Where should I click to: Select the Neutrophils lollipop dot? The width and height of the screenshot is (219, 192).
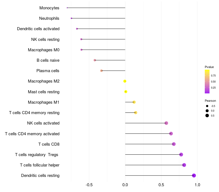click(x=71, y=18)
